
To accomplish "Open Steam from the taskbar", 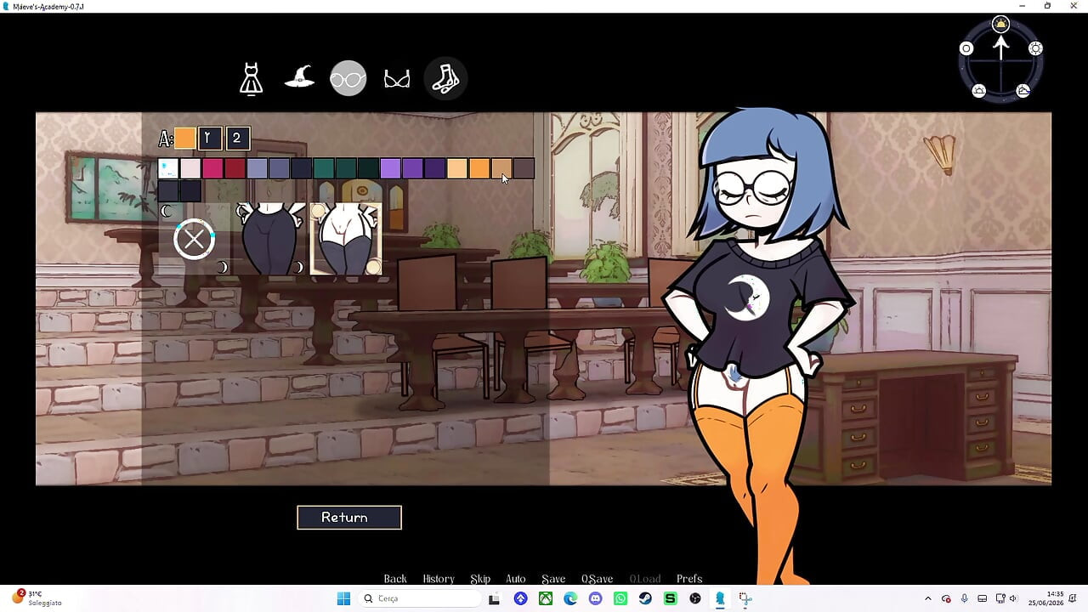I will point(645,598).
